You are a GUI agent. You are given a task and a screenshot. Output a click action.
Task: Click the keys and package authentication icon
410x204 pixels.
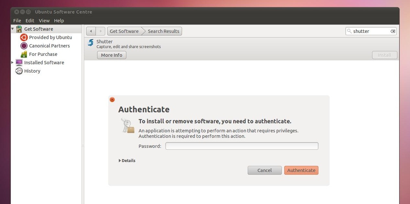[x=128, y=126]
